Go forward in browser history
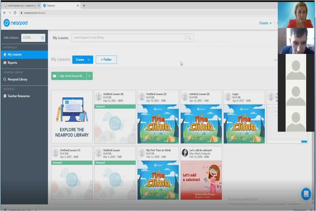This screenshot has width=316, height=211. click(x=10, y=13)
